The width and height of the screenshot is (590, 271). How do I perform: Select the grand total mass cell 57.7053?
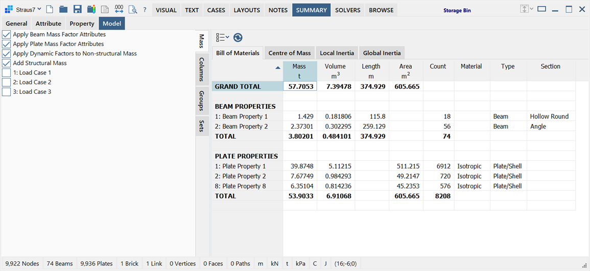(299, 86)
